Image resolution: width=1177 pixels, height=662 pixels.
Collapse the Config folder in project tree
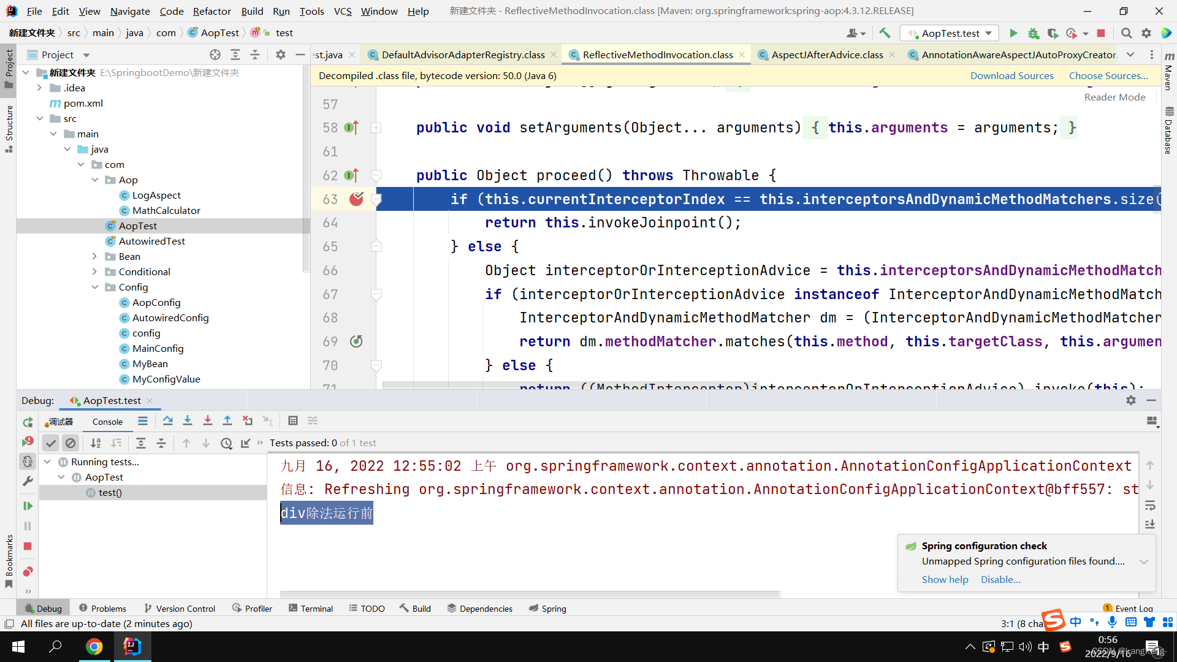point(94,287)
